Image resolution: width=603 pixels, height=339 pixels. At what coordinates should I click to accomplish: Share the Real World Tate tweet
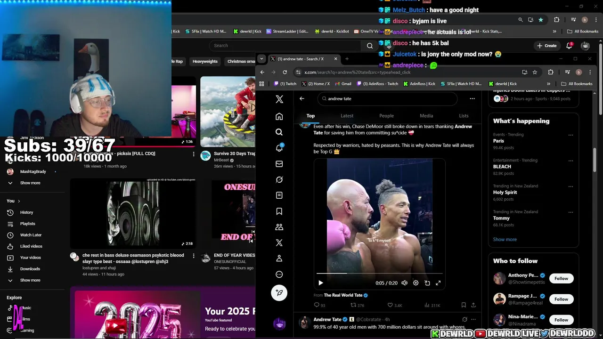coord(473,305)
